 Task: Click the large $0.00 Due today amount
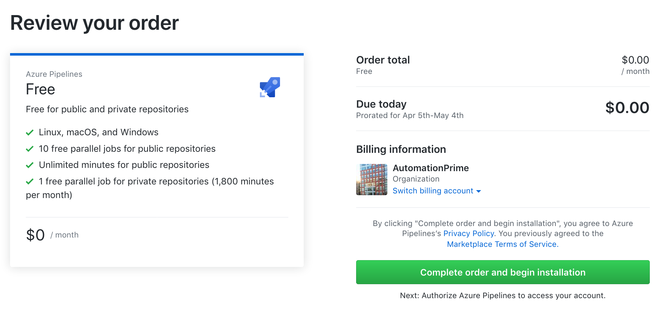coord(627,108)
